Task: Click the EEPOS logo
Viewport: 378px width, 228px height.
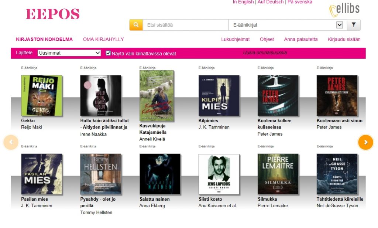Action: coord(53,14)
